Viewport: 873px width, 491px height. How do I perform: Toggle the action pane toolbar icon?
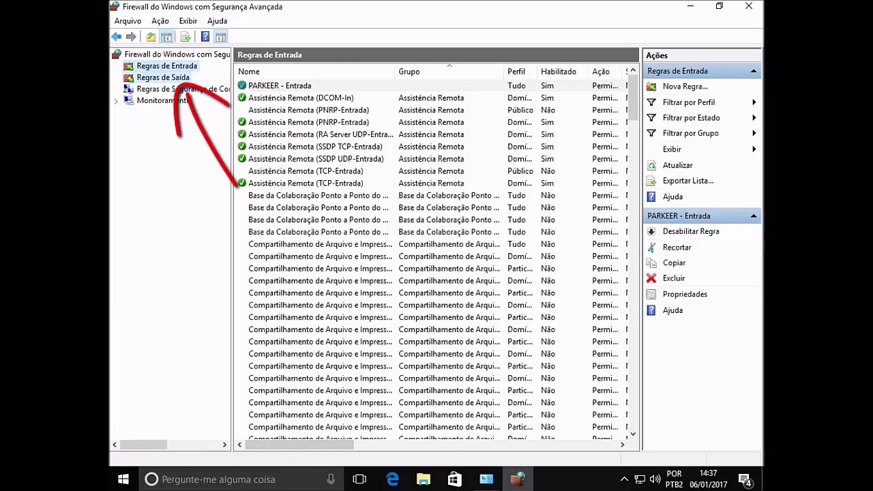221,37
